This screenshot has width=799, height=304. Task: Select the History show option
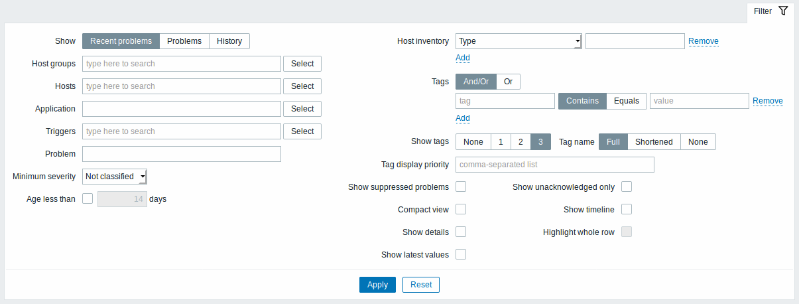[229, 41]
